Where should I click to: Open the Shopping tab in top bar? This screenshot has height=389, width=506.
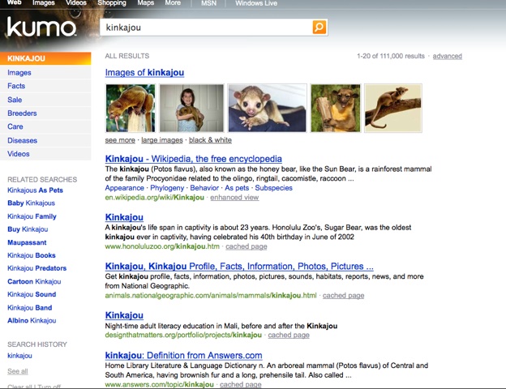[x=112, y=3]
